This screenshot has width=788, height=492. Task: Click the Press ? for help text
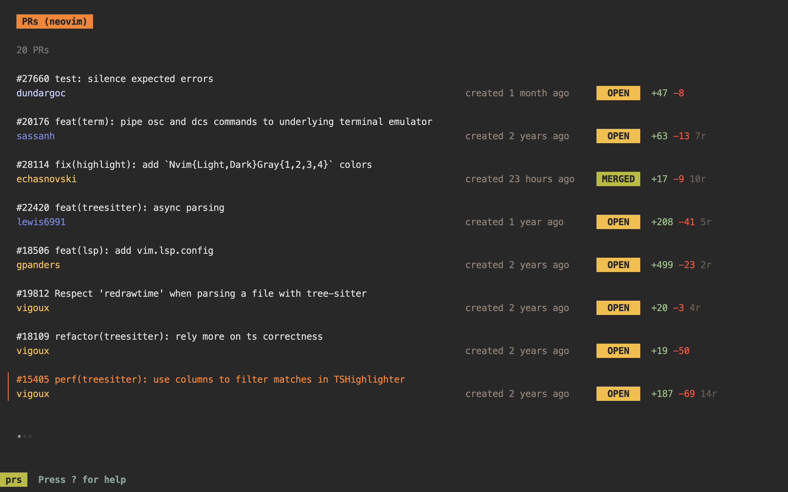pos(82,479)
